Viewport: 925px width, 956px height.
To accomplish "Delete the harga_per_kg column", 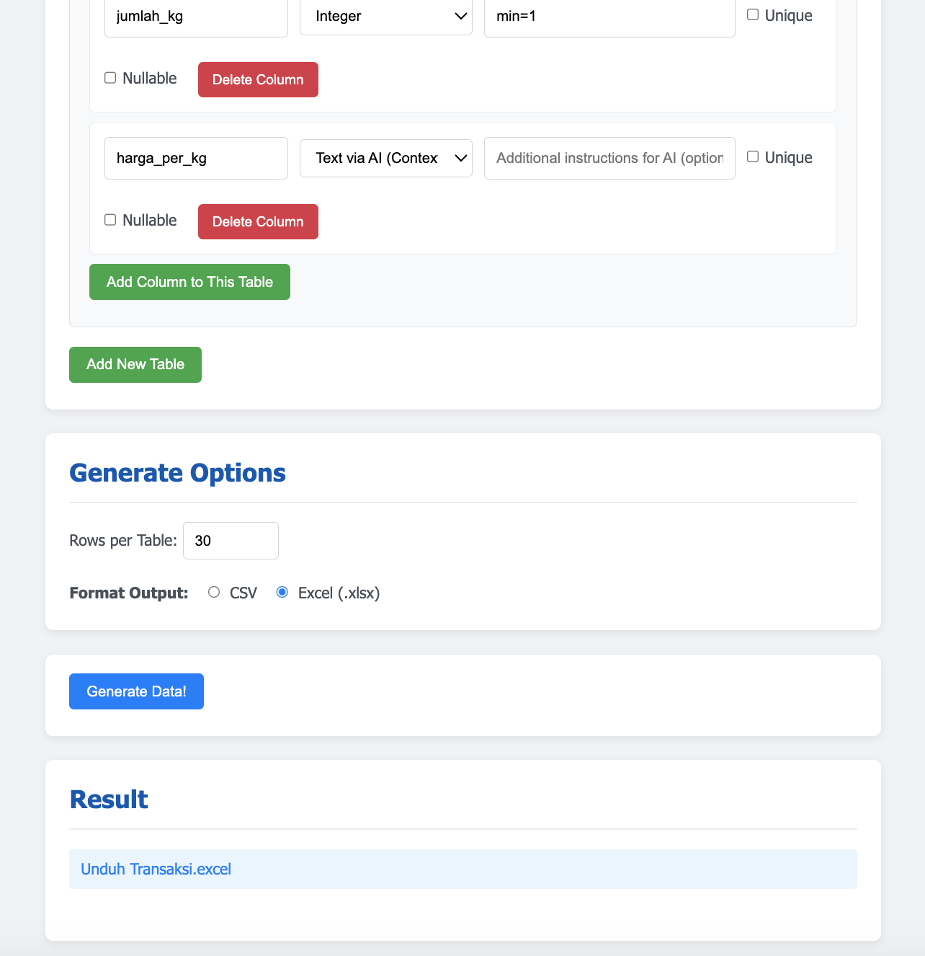I will tap(258, 221).
